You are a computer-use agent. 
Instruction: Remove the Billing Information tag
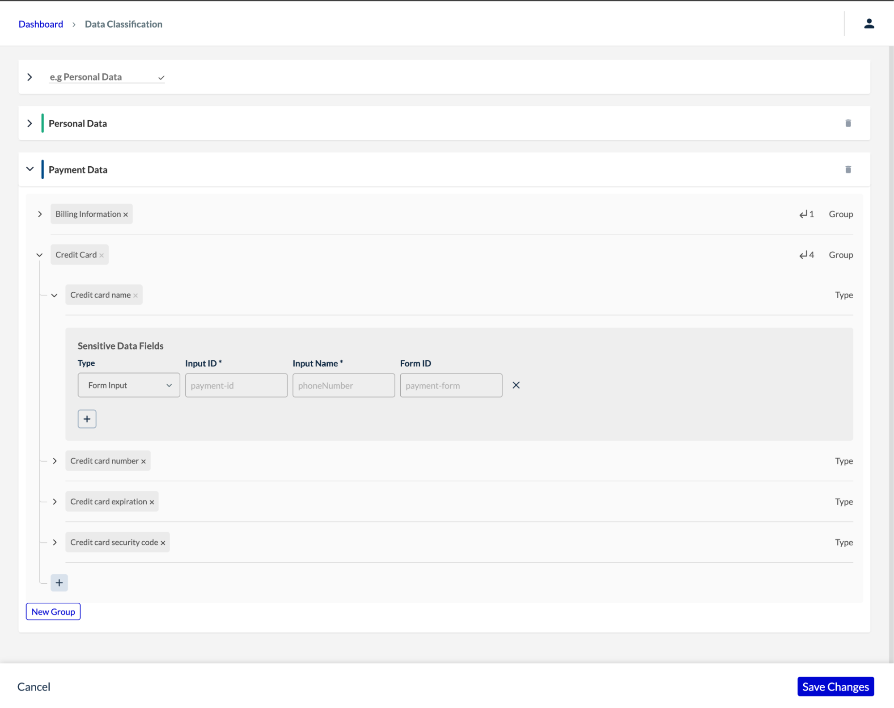tap(125, 214)
